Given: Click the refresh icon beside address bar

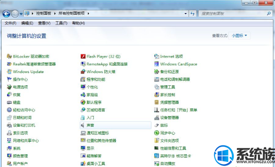Looking at the screenshot, I should [193, 13].
